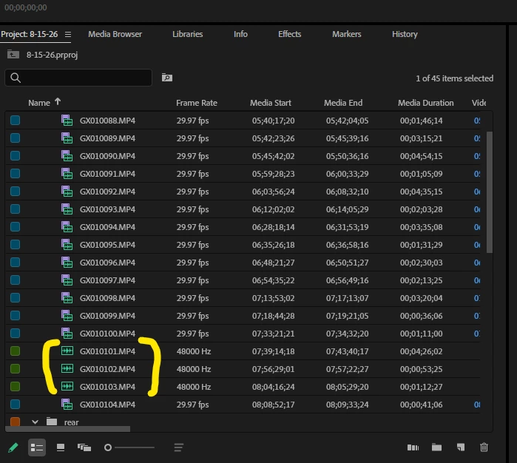
Task: Click the New Item icon
Action: [x=461, y=447]
